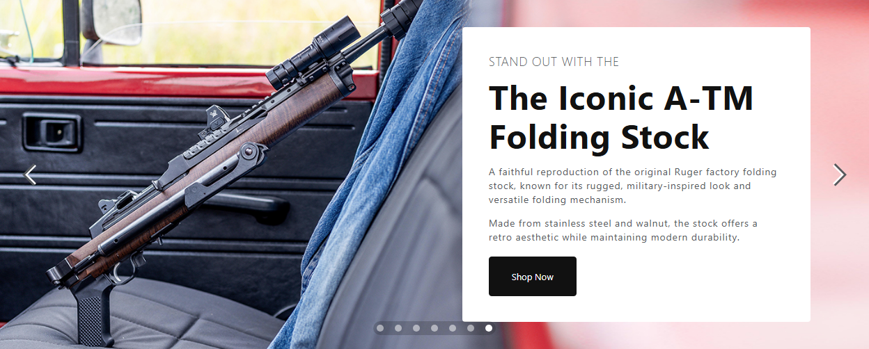Switch to the third carousel slide dot
Viewport: 869px width, 349px height.
(x=416, y=328)
